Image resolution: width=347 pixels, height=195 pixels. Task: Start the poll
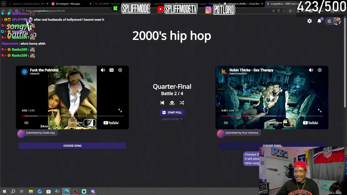tap(172, 112)
